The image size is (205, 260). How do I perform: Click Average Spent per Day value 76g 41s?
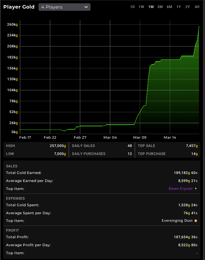tap(190, 213)
